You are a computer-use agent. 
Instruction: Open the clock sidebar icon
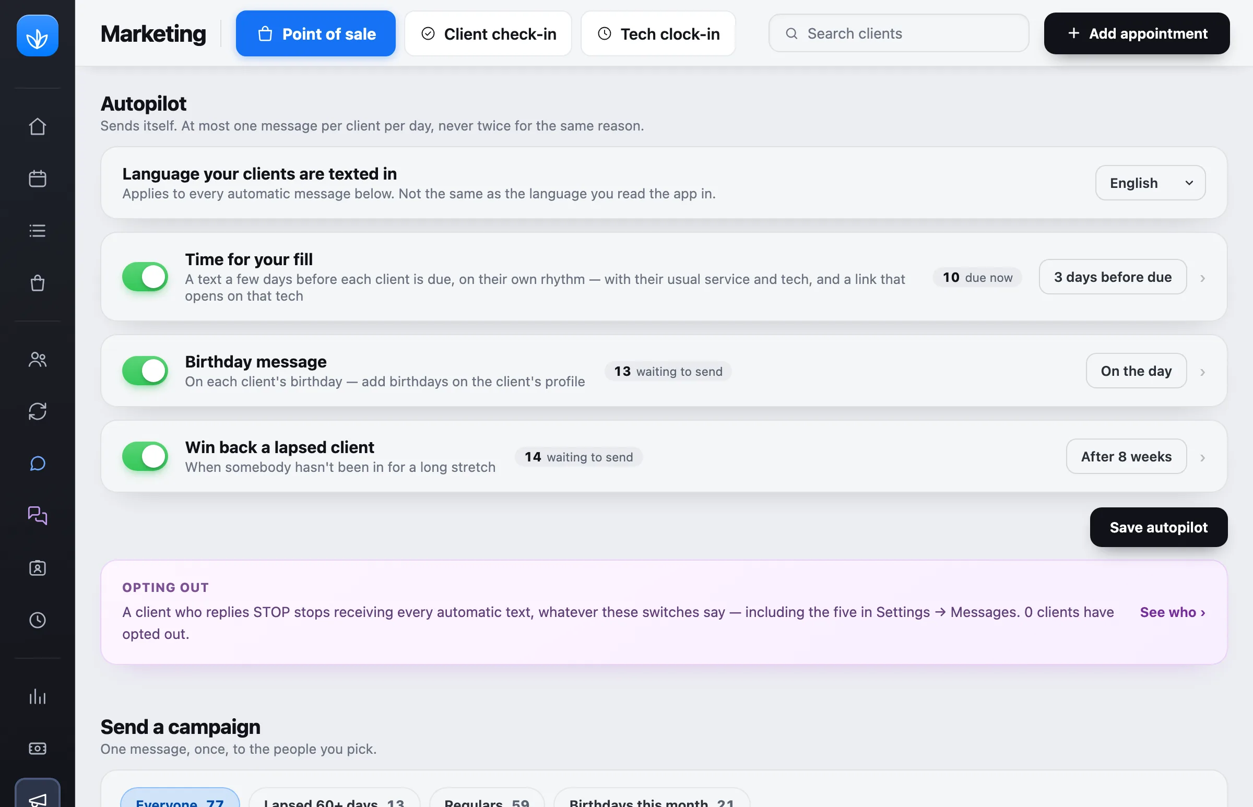[37, 620]
